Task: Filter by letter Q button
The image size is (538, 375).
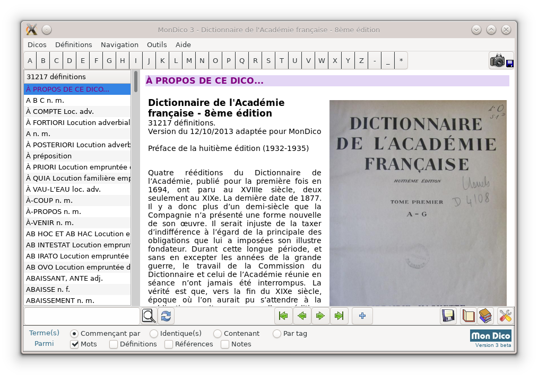Action: (242, 60)
